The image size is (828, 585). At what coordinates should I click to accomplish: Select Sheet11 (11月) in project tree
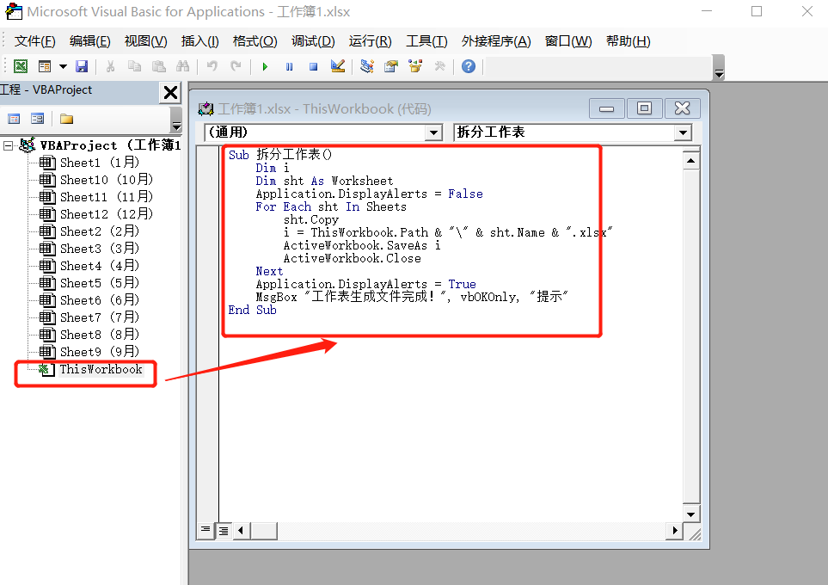tap(96, 197)
